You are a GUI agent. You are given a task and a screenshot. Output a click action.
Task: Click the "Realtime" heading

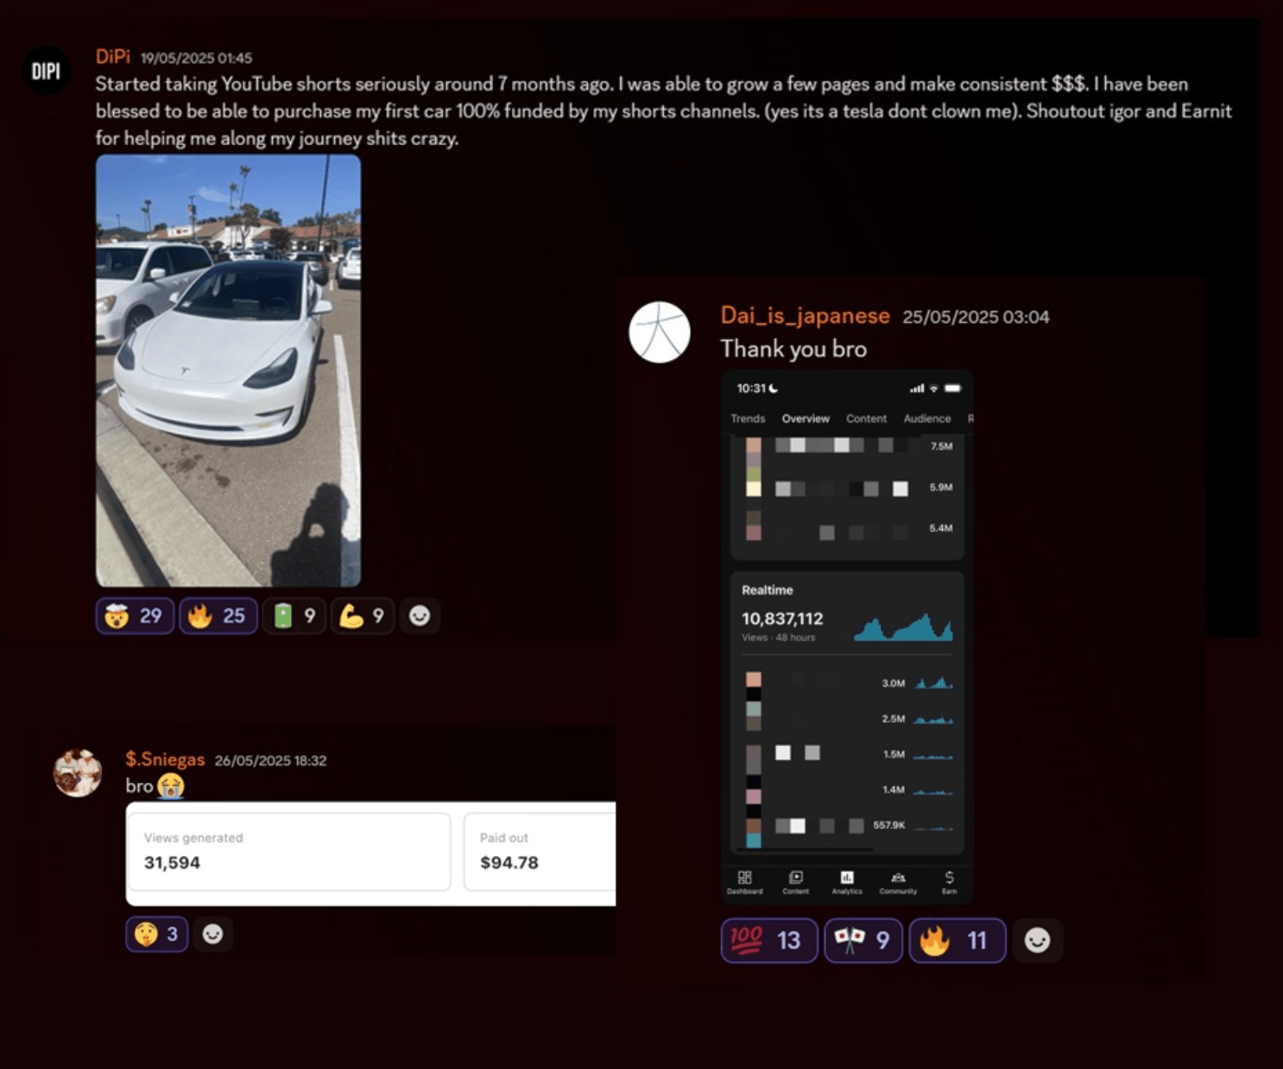click(767, 591)
